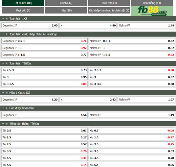Screen dimensions: 176x167
Task: Select the Tất cả kèo (88) tab
Action: pyautogui.click(x=23, y=3)
